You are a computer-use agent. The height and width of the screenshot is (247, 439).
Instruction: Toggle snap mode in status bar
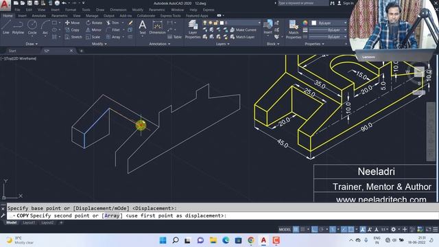click(302, 229)
